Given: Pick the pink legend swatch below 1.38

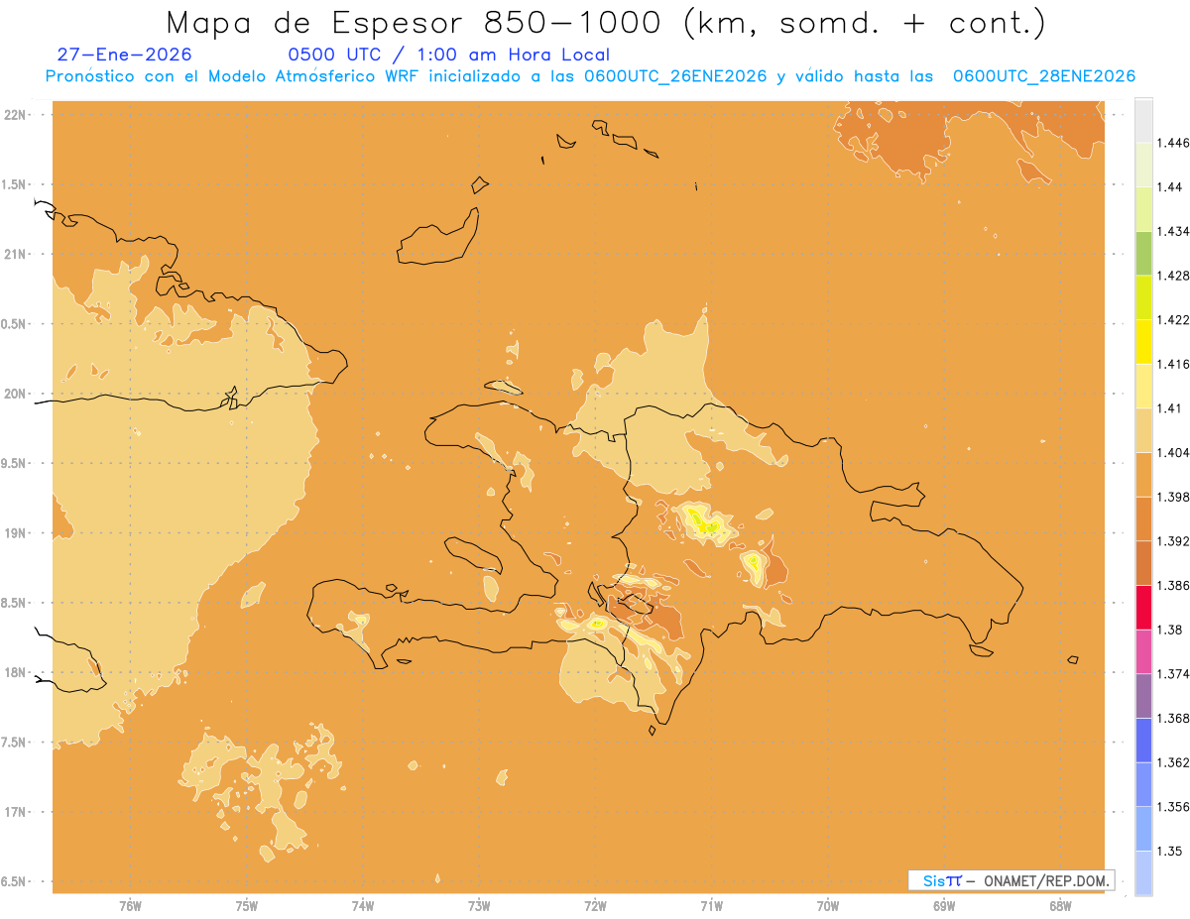Looking at the screenshot, I should coord(1143,650).
